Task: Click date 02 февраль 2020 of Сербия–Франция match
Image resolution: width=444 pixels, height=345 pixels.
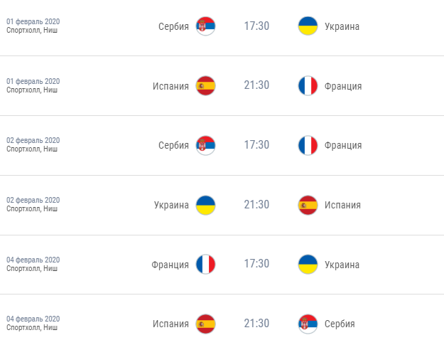Action: click(x=33, y=140)
